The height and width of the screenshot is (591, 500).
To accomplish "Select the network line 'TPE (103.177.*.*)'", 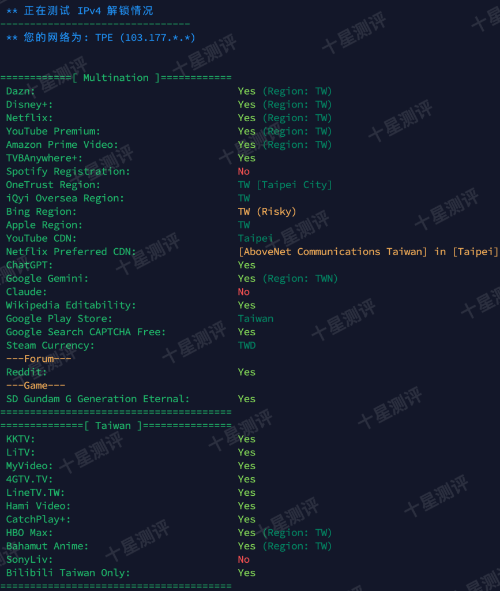I will (145, 38).
